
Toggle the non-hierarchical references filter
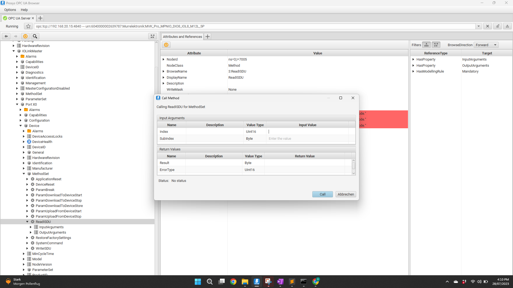[x=436, y=45]
